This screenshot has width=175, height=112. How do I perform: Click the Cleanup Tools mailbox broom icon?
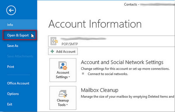63,94
